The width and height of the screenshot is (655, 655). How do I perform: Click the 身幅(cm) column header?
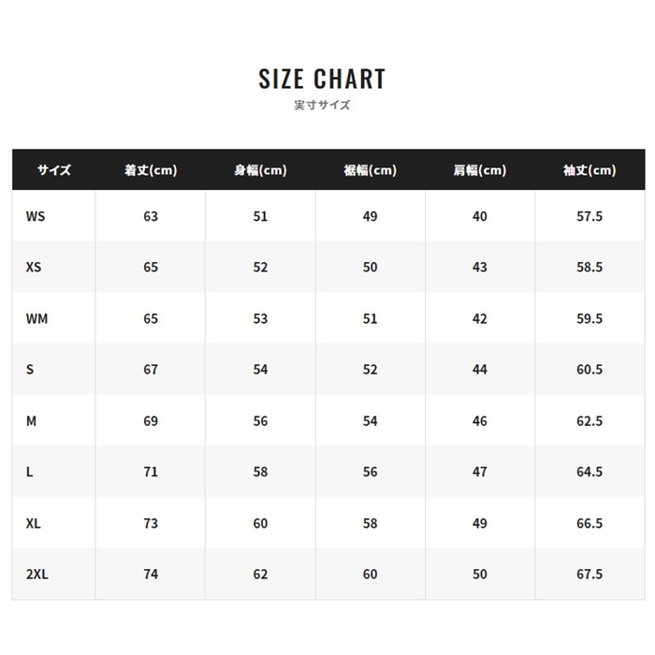click(x=260, y=170)
